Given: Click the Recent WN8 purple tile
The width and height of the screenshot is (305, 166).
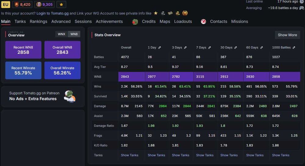Looking at the screenshot, I should coord(23,50).
